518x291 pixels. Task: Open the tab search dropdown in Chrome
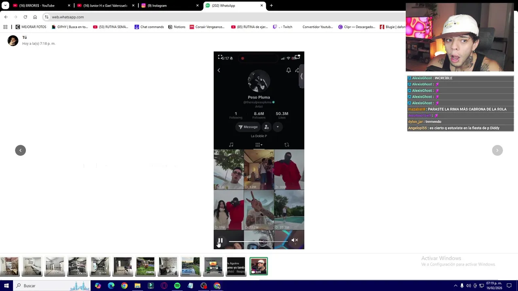[x=5, y=6]
